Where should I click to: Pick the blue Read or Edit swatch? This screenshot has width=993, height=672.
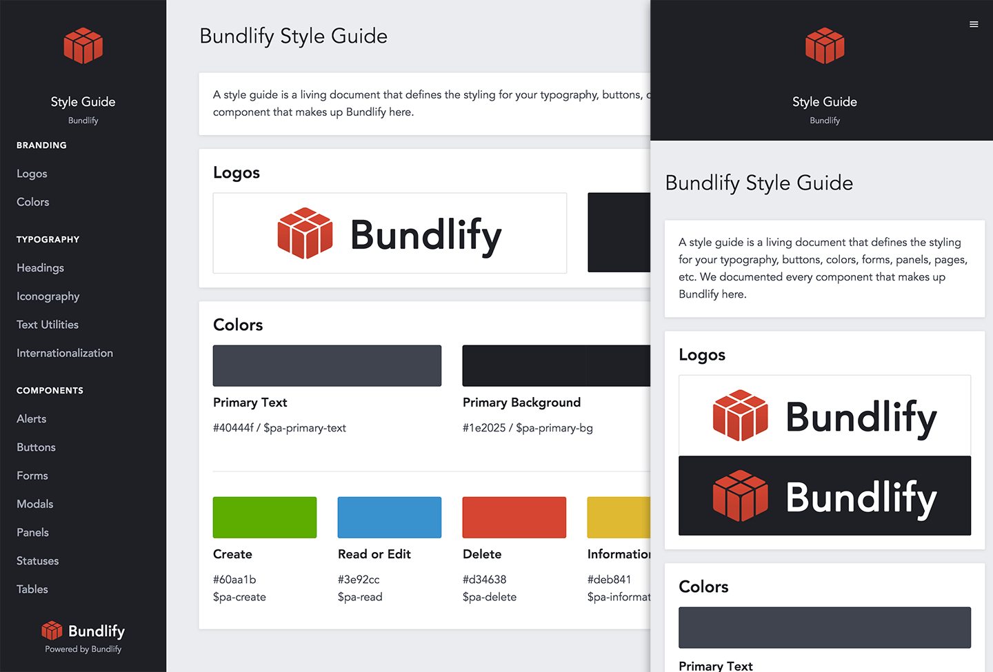tap(389, 517)
